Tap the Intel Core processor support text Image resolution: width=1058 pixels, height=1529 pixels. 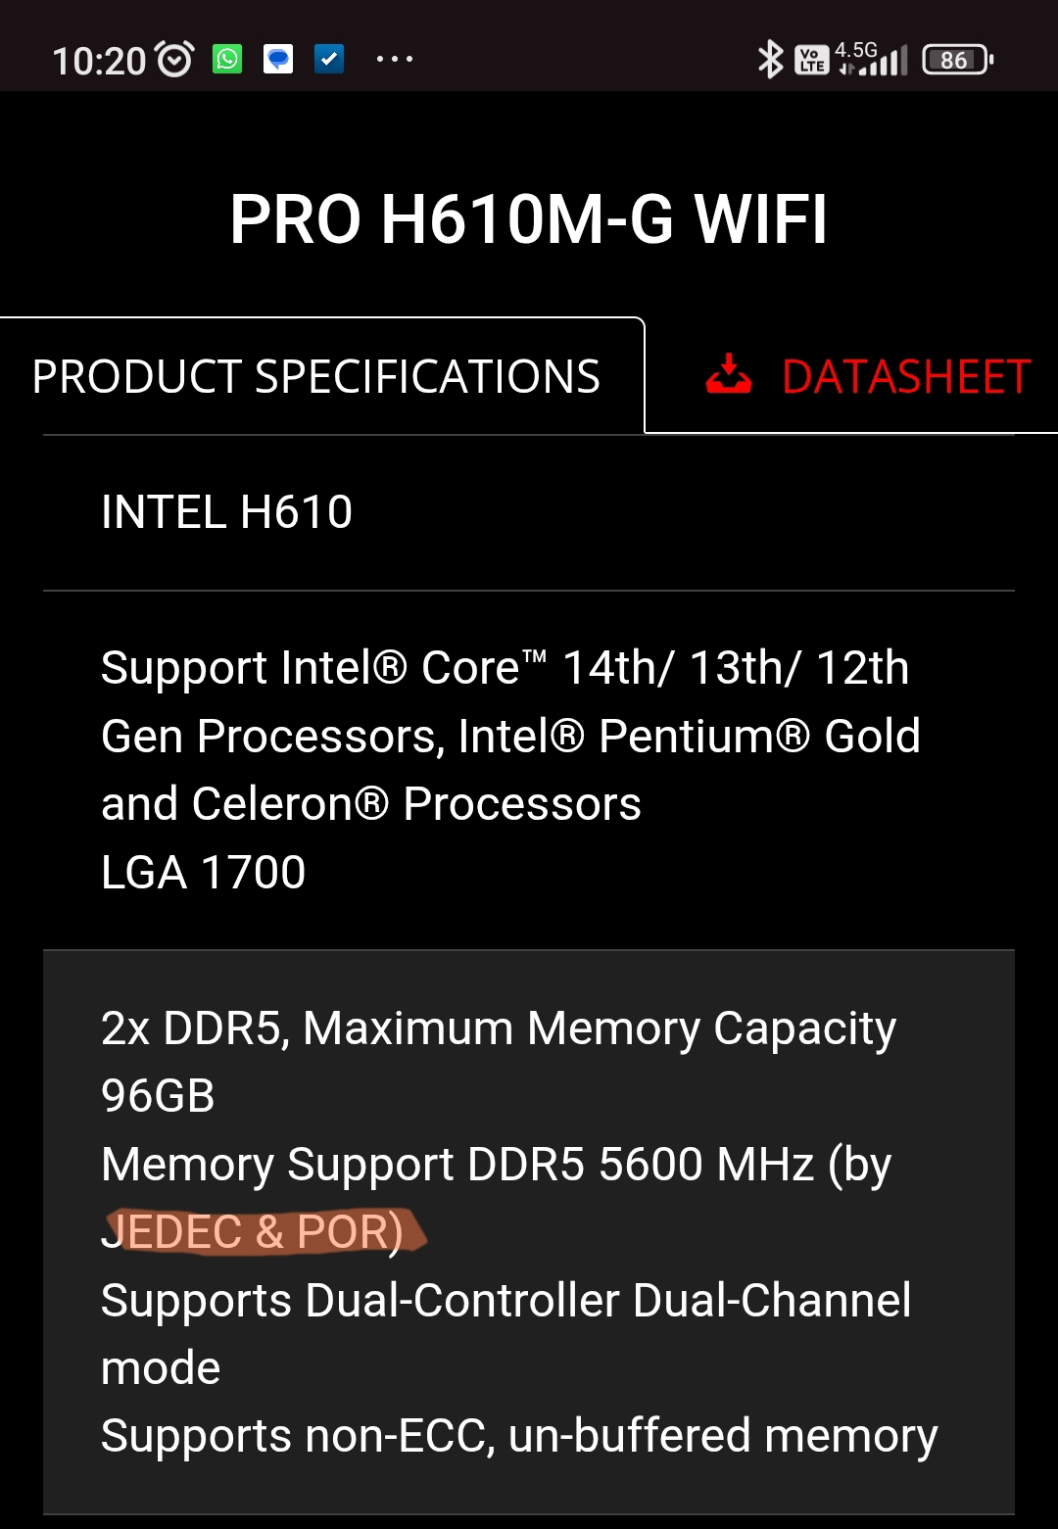(x=510, y=736)
